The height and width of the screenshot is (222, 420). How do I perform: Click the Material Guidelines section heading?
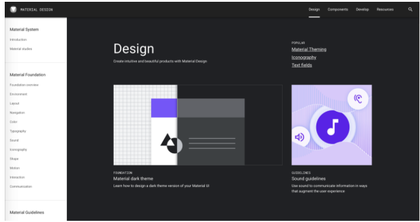27,213
